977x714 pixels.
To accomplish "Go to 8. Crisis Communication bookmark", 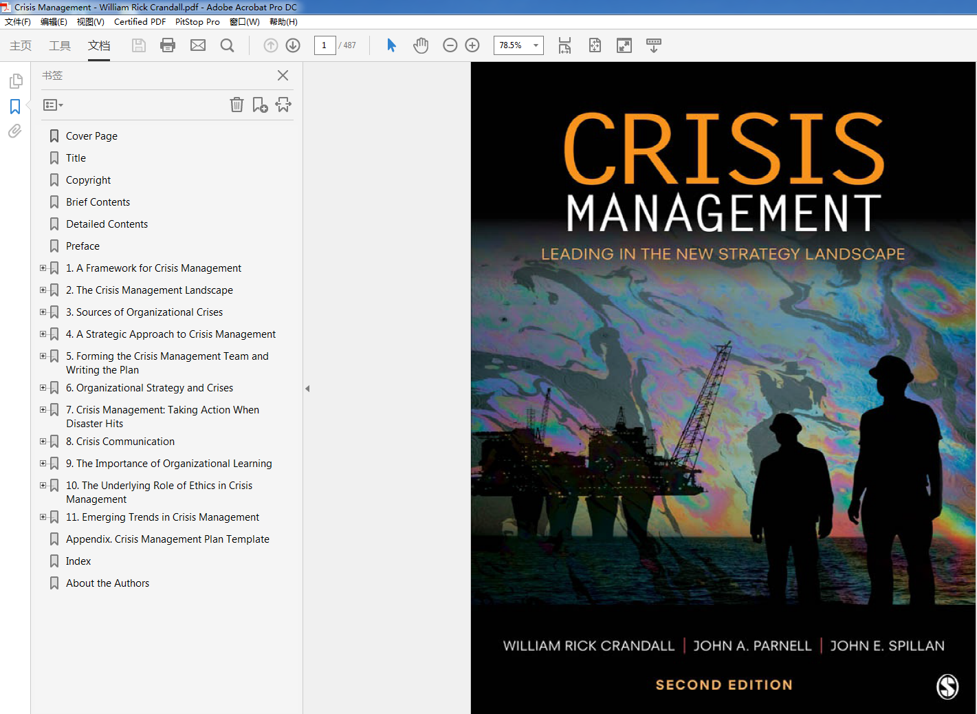I will click(x=120, y=442).
